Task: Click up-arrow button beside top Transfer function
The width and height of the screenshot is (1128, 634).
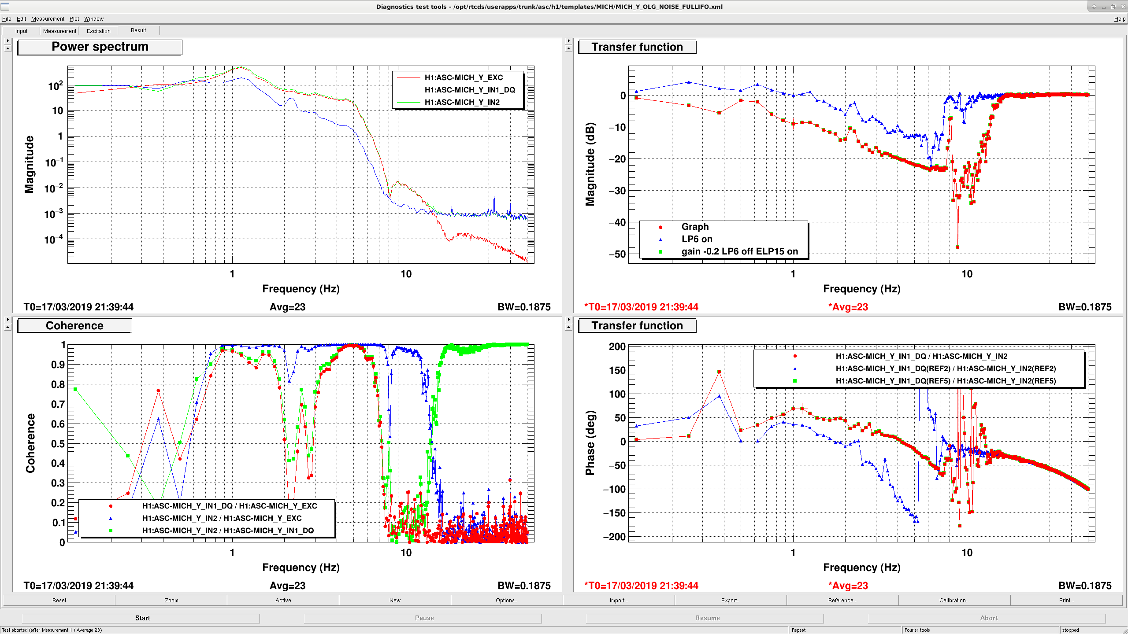Action: coord(568,48)
